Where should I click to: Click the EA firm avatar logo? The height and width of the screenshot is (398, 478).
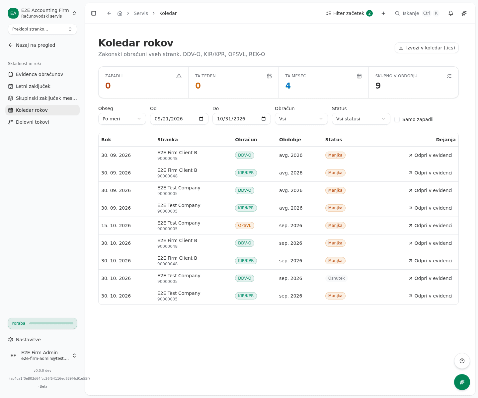[13, 13]
